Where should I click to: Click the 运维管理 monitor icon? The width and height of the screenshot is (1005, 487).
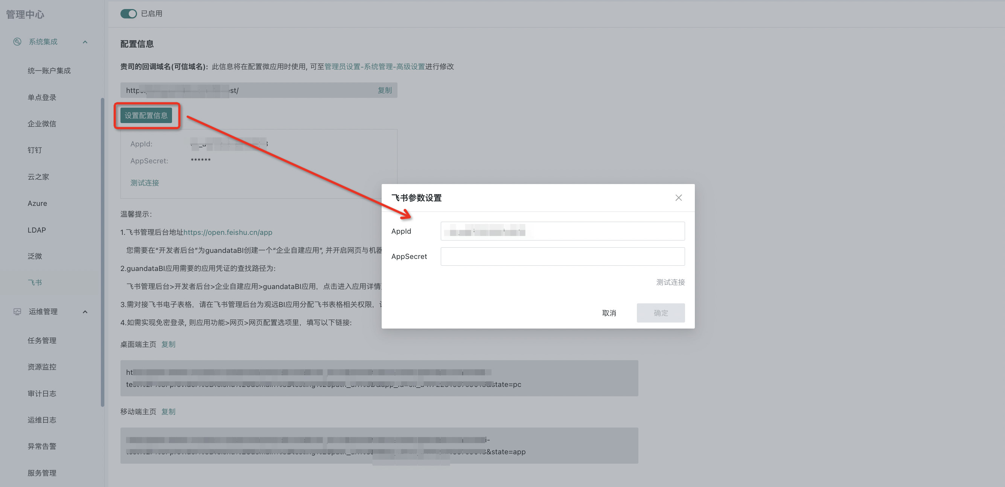coord(17,311)
